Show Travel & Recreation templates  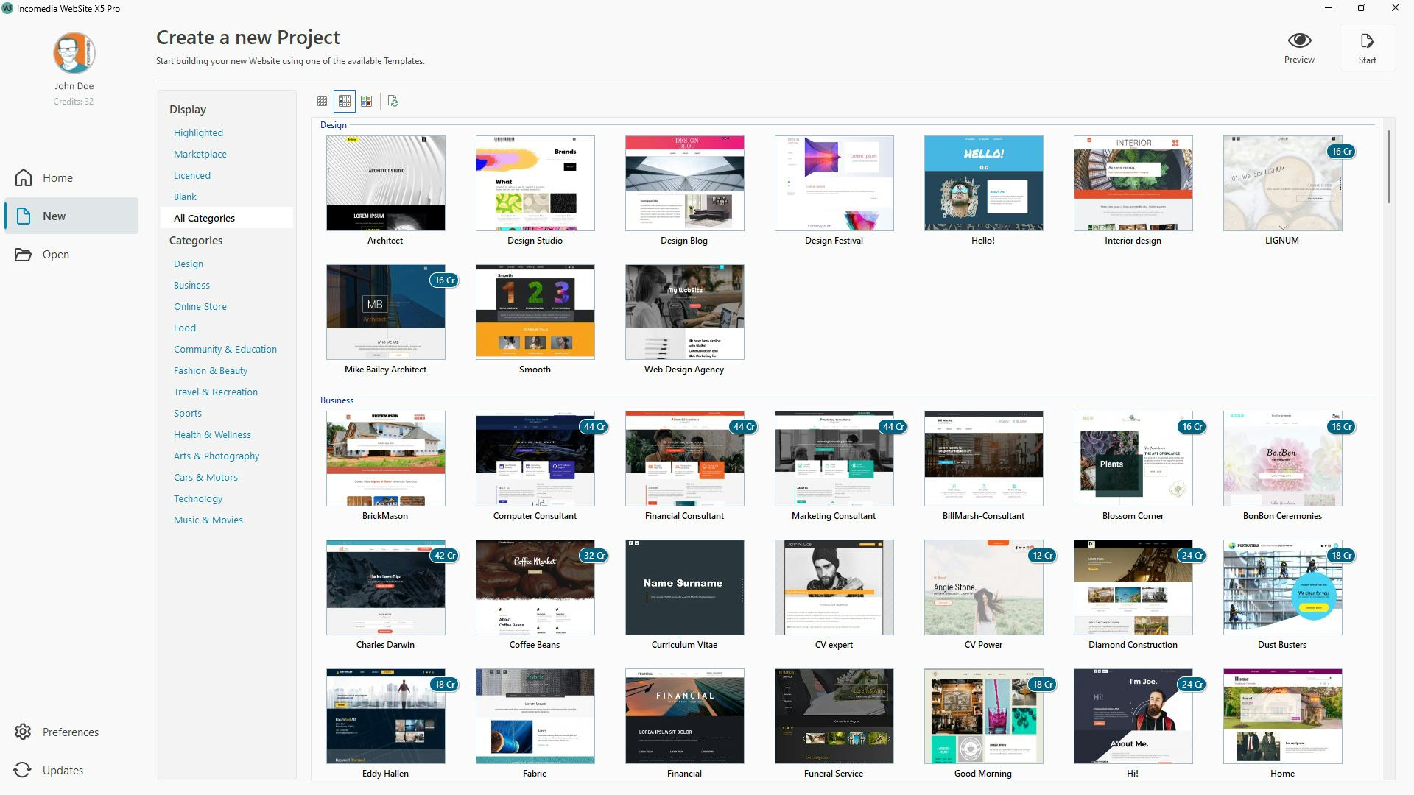(x=216, y=392)
